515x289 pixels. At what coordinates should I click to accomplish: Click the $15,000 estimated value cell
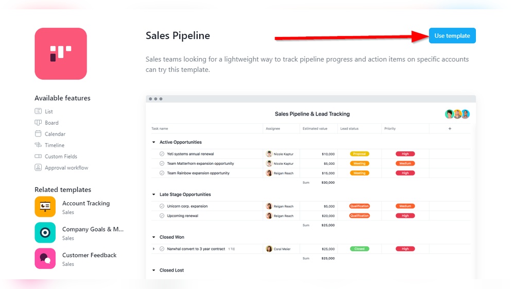click(328, 173)
